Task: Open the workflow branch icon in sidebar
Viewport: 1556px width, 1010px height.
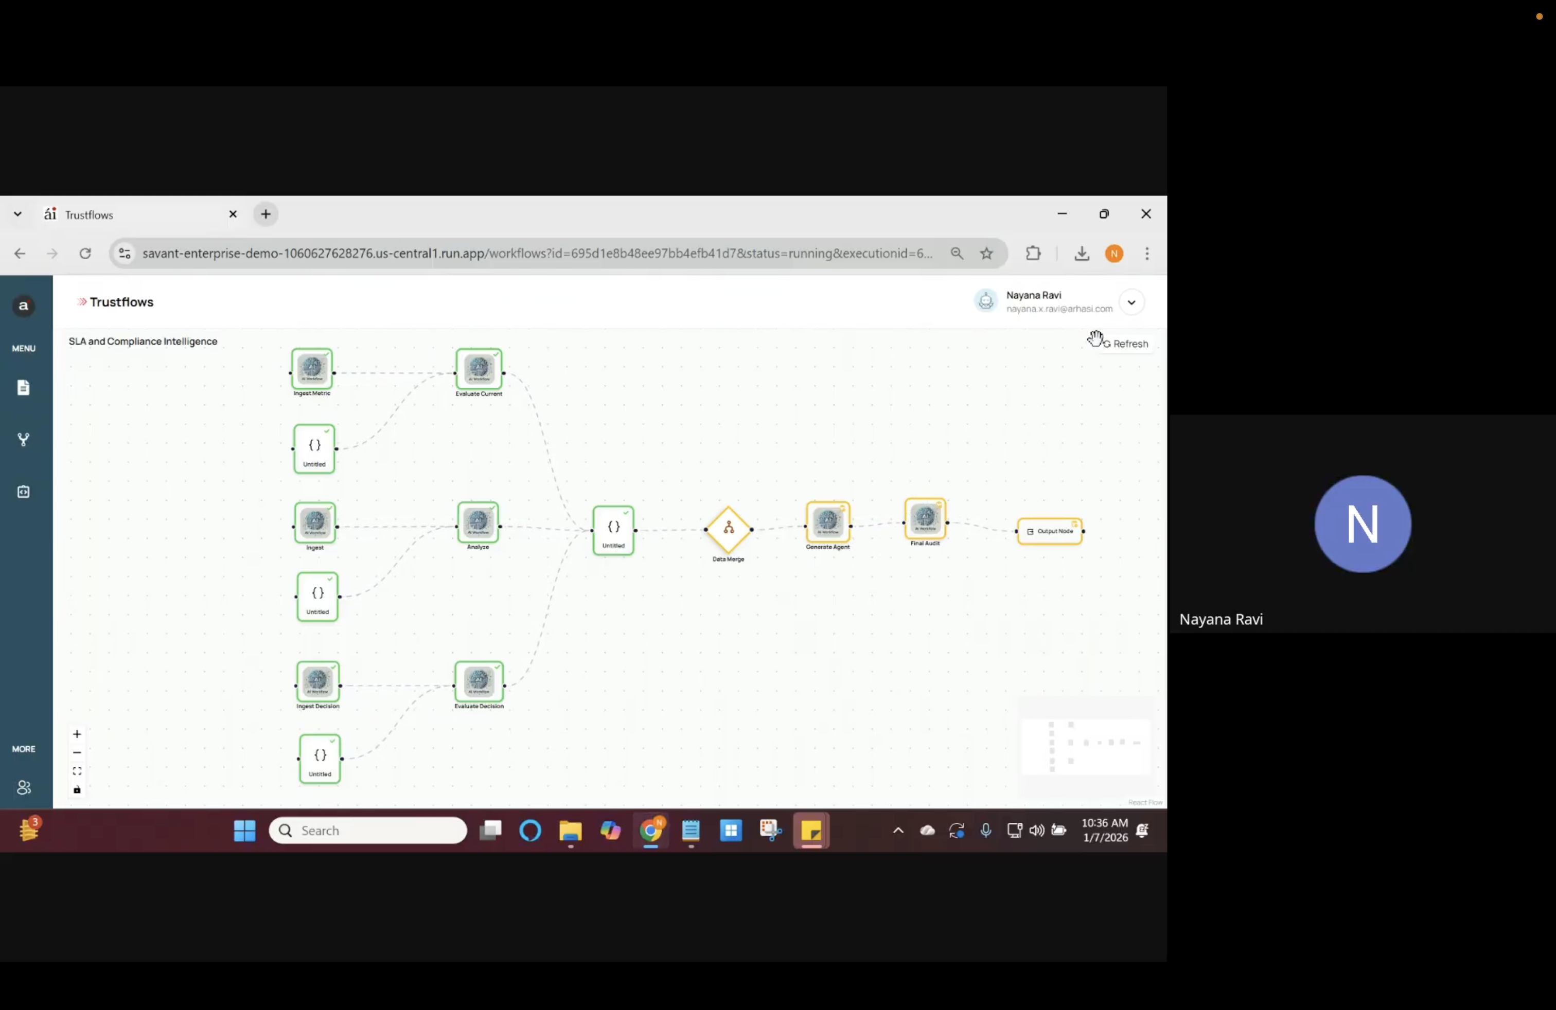Action: 24,440
